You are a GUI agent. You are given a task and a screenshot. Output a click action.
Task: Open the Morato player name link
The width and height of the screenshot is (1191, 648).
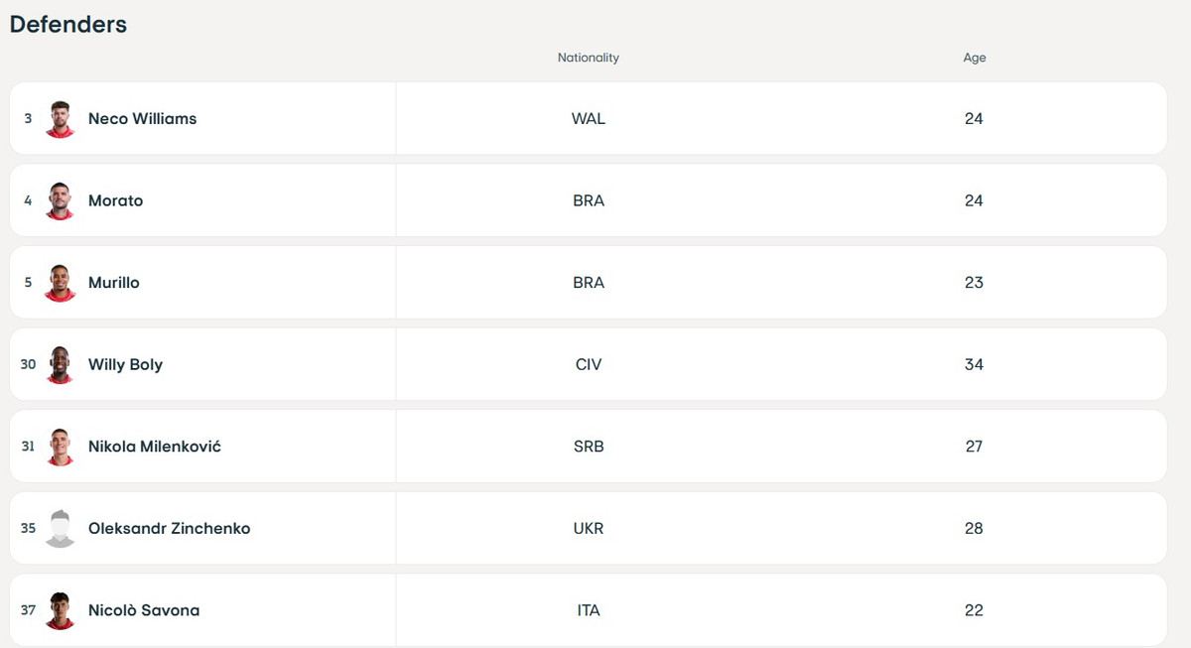(x=115, y=201)
